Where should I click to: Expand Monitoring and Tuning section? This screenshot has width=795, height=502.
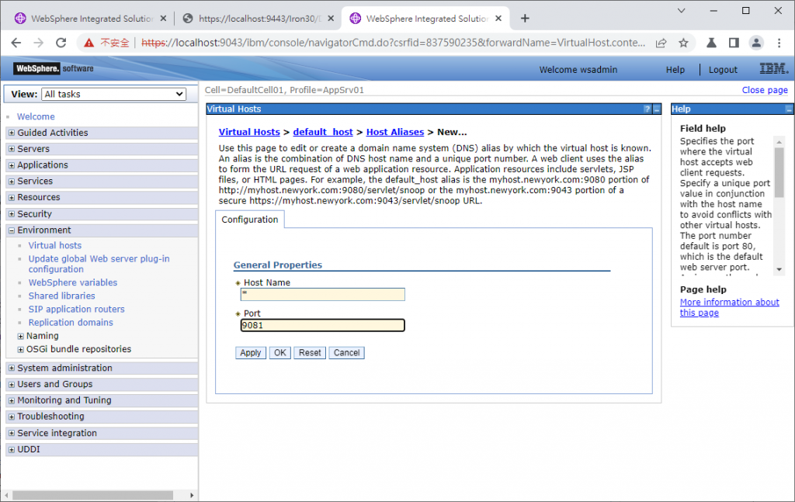tap(12, 400)
